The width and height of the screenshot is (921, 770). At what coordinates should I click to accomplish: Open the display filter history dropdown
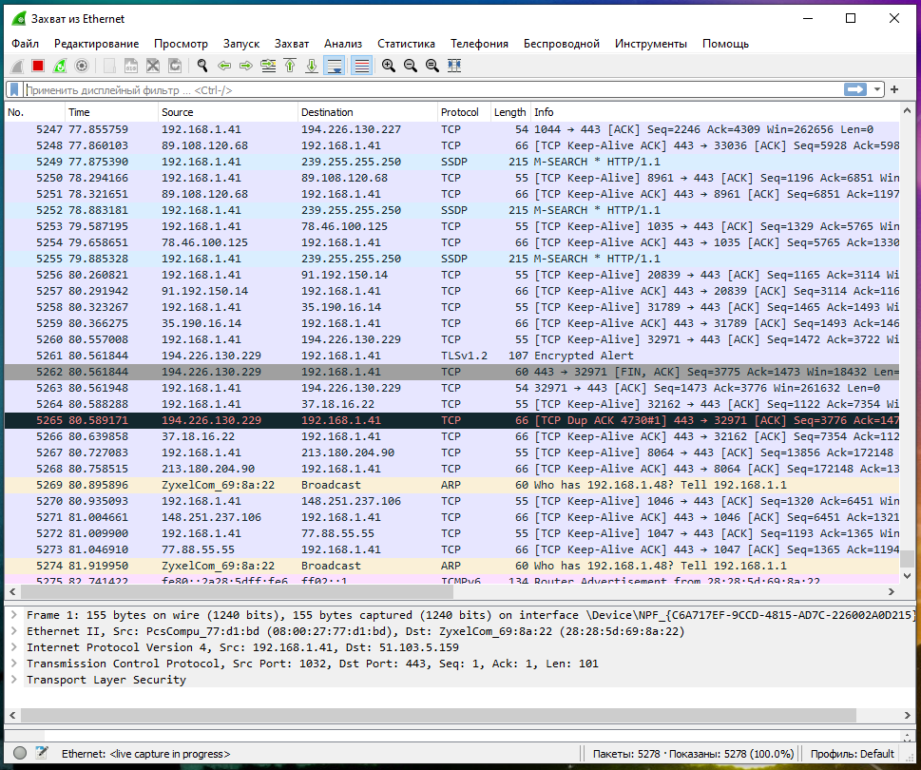877,89
